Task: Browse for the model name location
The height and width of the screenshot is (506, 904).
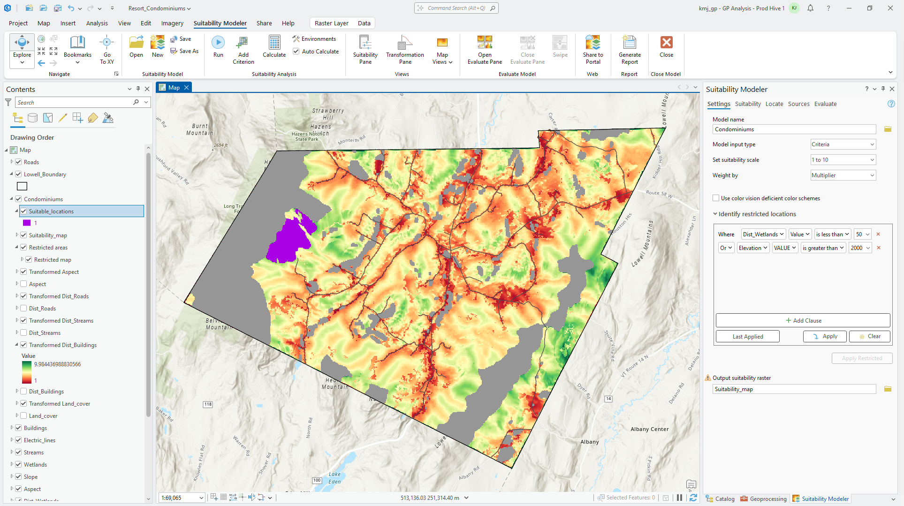Action: tap(888, 129)
